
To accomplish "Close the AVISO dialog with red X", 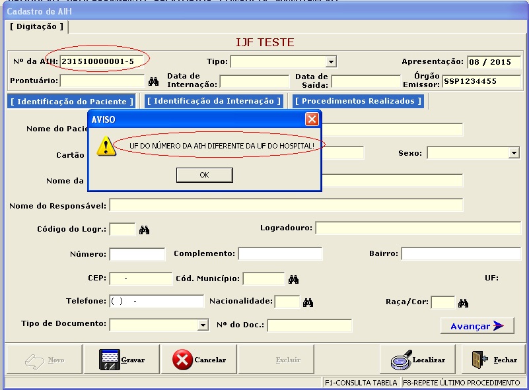I will click(312, 119).
